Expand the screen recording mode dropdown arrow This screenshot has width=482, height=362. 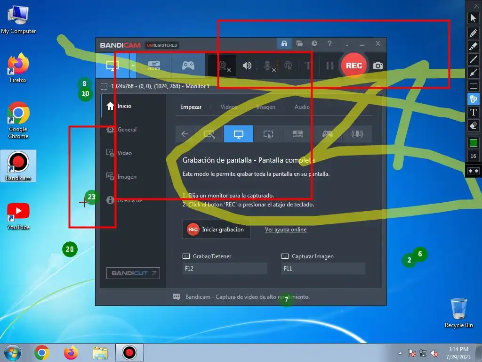[x=133, y=66]
